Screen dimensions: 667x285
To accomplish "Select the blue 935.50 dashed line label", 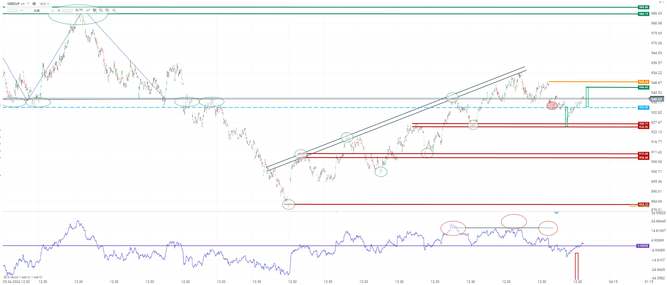I will click(643, 107).
